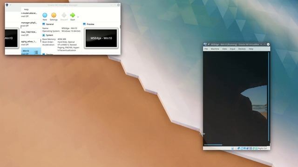Open the Machine menu in the VM window

[x=215, y=49]
